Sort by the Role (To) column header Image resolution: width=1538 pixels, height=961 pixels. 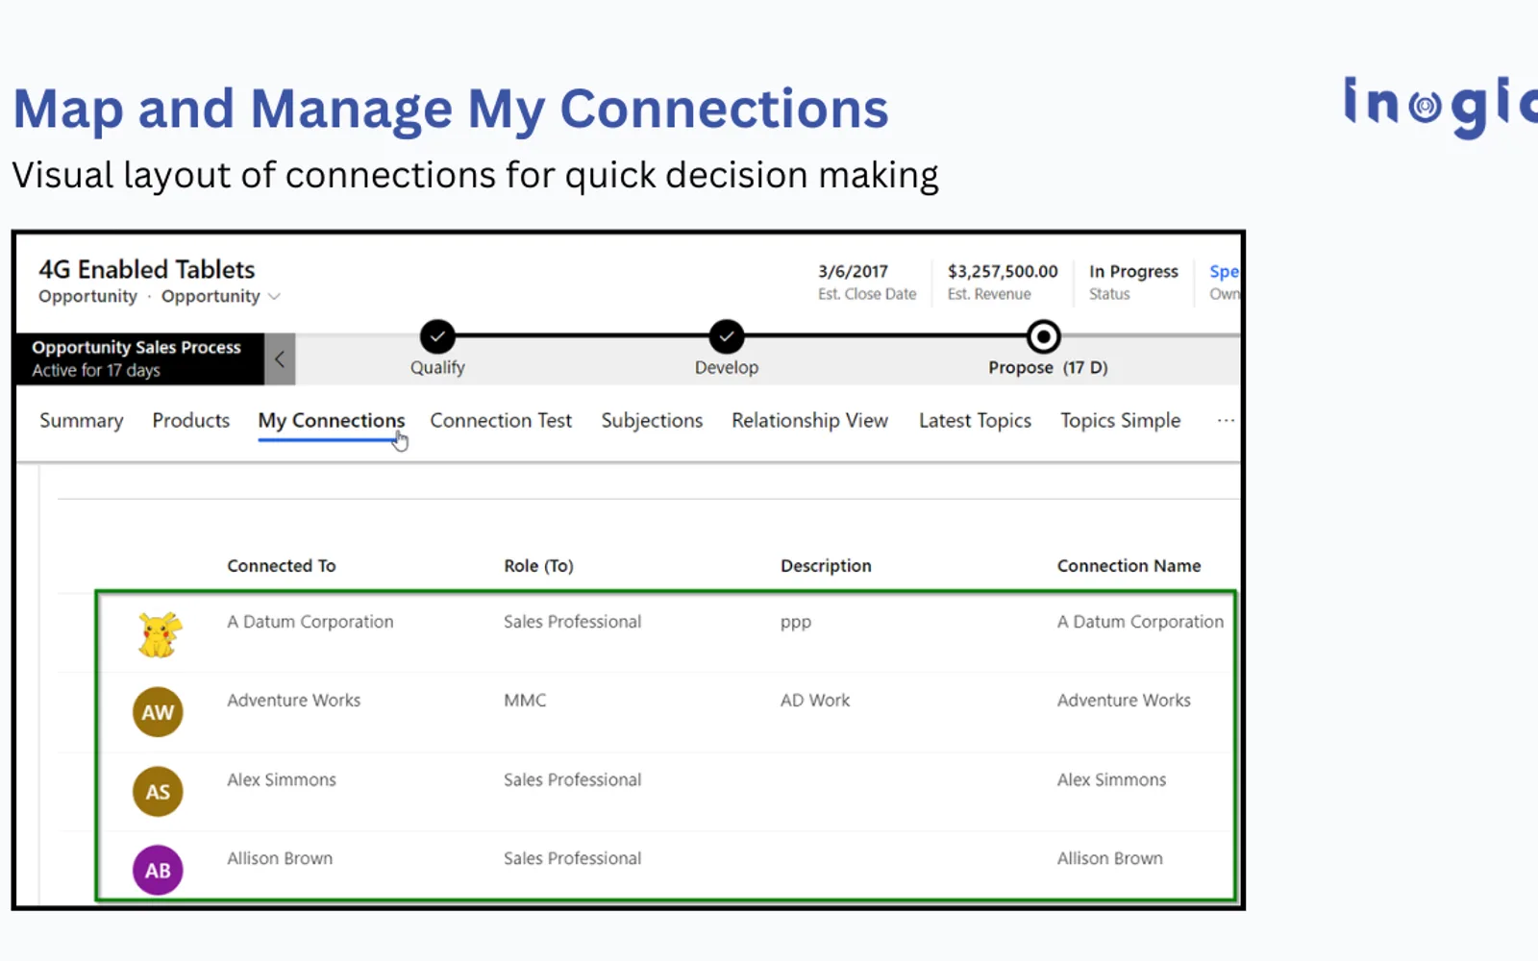pyautogui.click(x=538, y=566)
